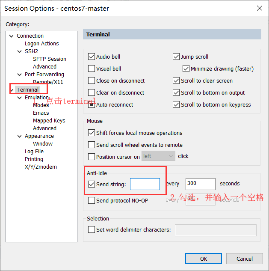Click the Cancel button

tap(245, 259)
